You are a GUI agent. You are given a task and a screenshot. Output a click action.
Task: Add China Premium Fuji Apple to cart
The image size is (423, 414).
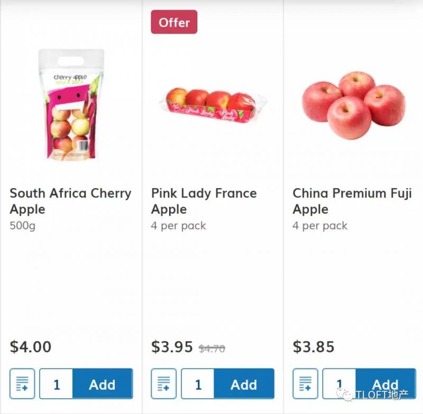[x=385, y=384]
